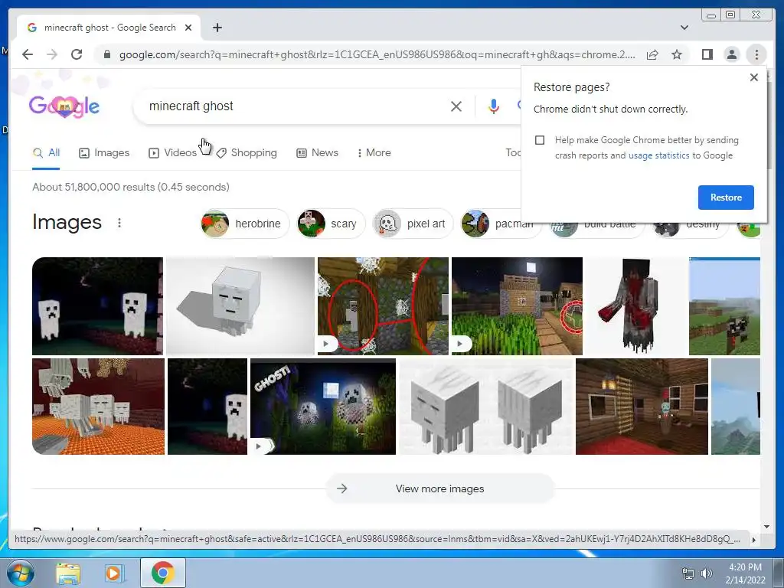Viewport: 784px width, 588px height.
Task: View site security lock info
Action: 106,54
